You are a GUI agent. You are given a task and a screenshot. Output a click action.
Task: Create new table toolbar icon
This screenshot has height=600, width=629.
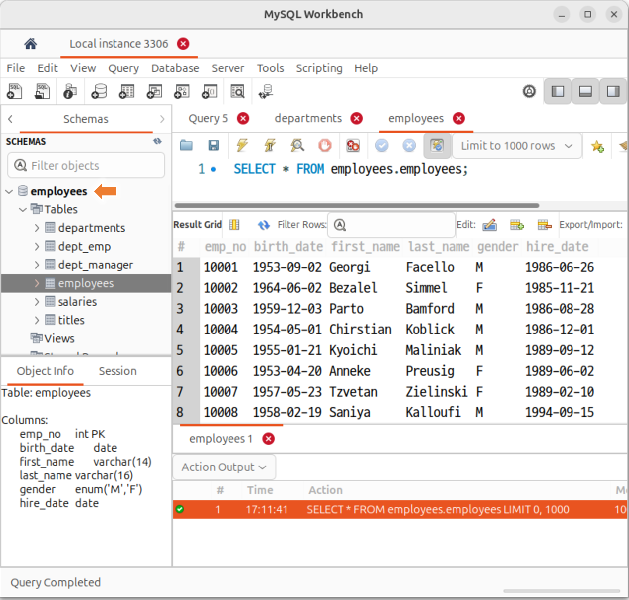(x=126, y=91)
